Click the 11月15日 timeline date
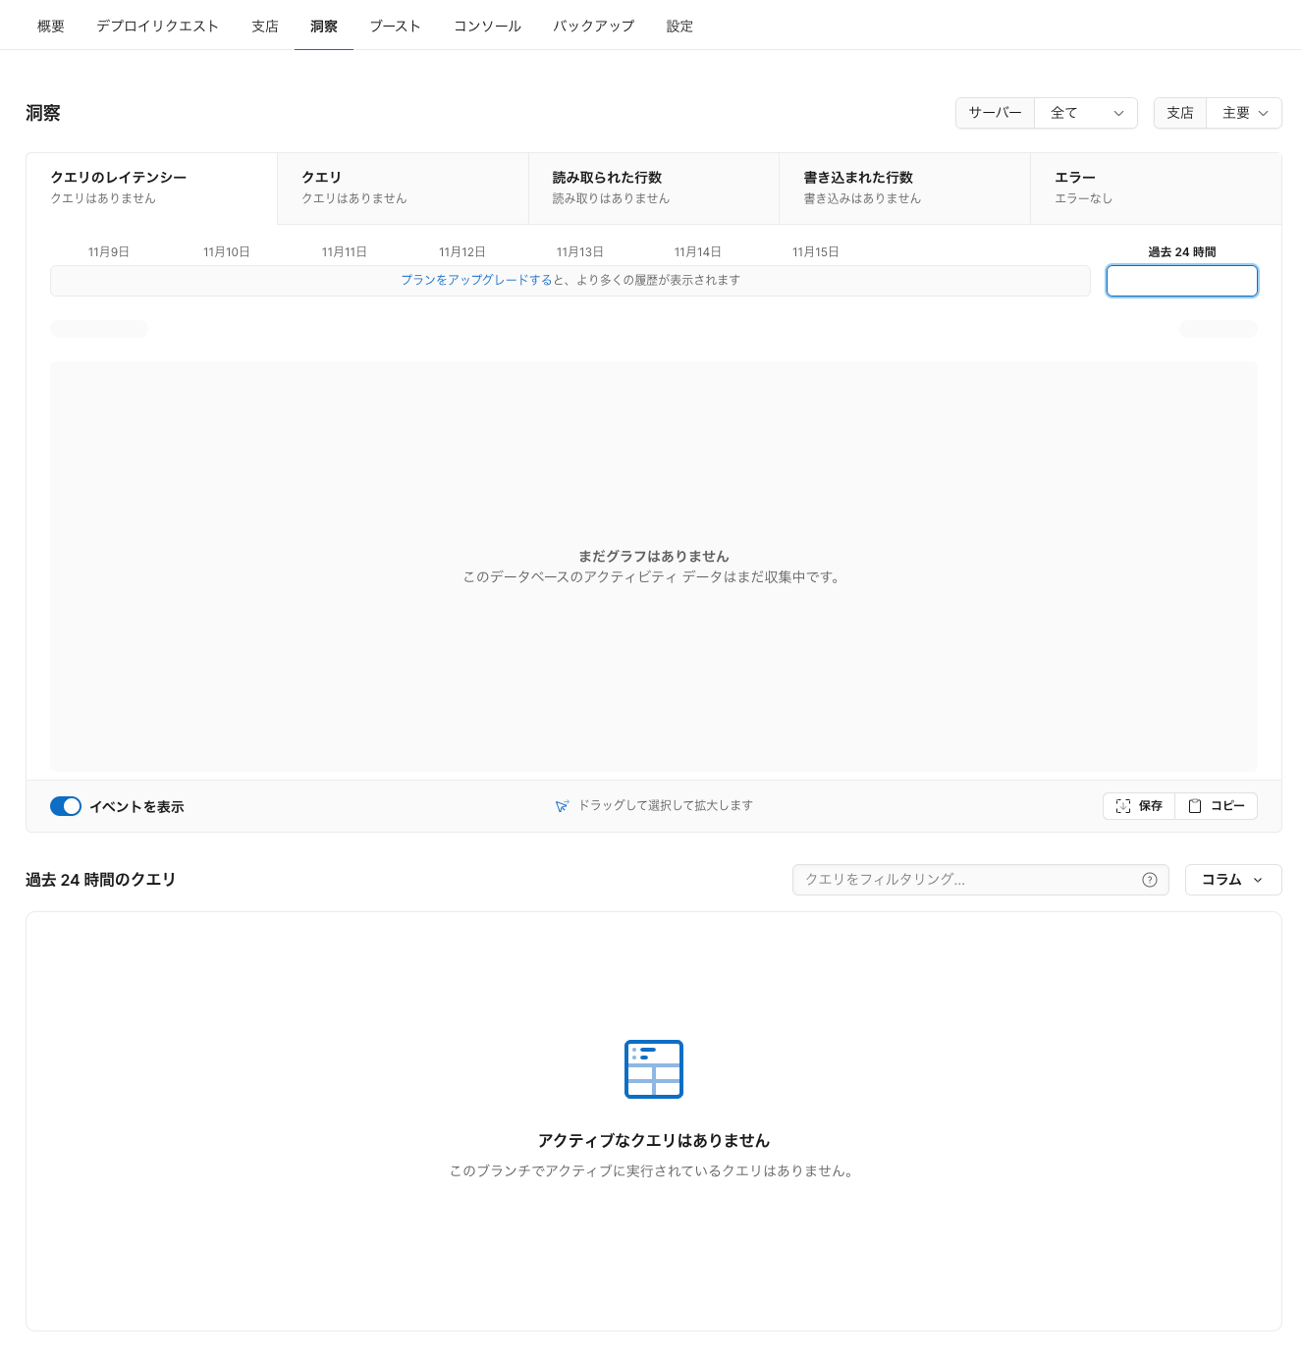The height and width of the screenshot is (1357, 1302). 816,252
